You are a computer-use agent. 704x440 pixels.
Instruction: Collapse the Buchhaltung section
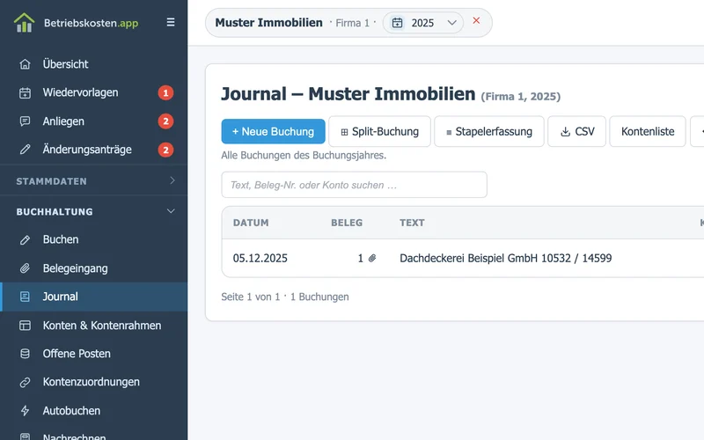[94, 211]
